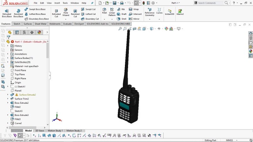This screenshot has height=142, width=253.
Task: Switch to the Sketch tab
Action: click(x=17, y=24)
